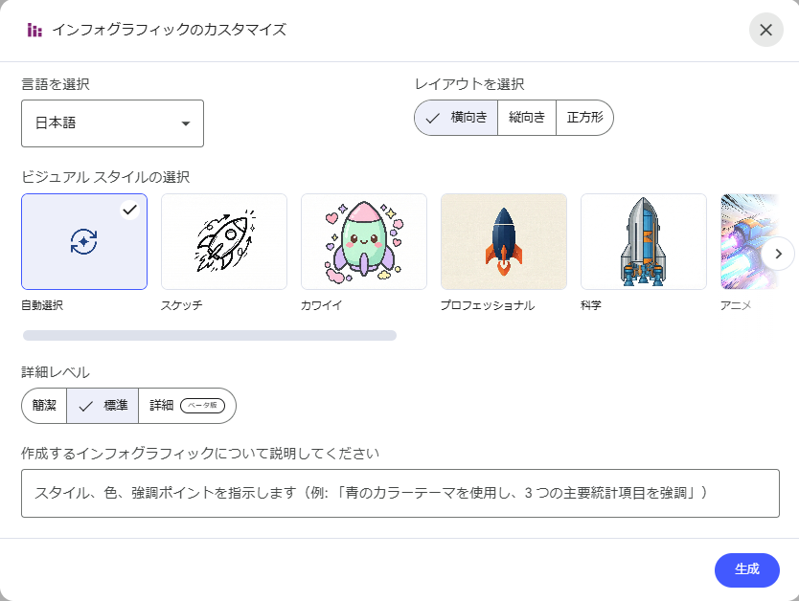Screen dimensions: 799x601
Task: Select the 標準 detail tab
Action: [x=101, y=405]
